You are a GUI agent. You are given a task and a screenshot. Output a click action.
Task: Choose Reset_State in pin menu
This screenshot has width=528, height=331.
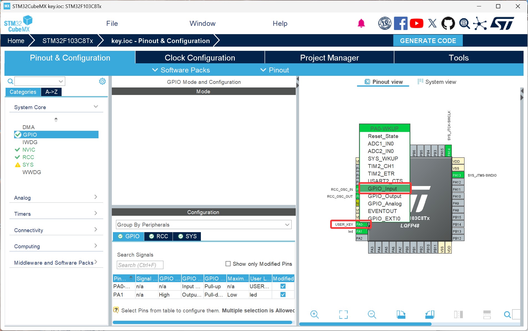(x=385, y=136)
